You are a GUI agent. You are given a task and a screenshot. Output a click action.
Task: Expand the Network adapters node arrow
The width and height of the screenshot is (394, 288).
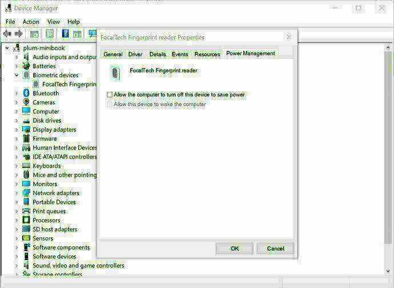pyautogui.click(x=17, y=193)
